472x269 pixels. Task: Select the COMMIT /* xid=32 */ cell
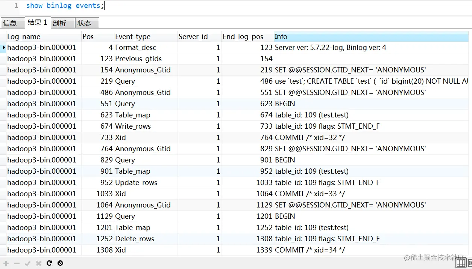tap(372, 138)
